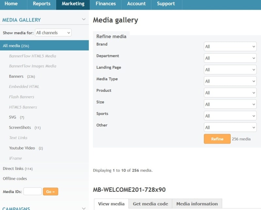Switch to the Get media code tab
The width and height of the screenshot is (261, 210).
click(150, 204)
